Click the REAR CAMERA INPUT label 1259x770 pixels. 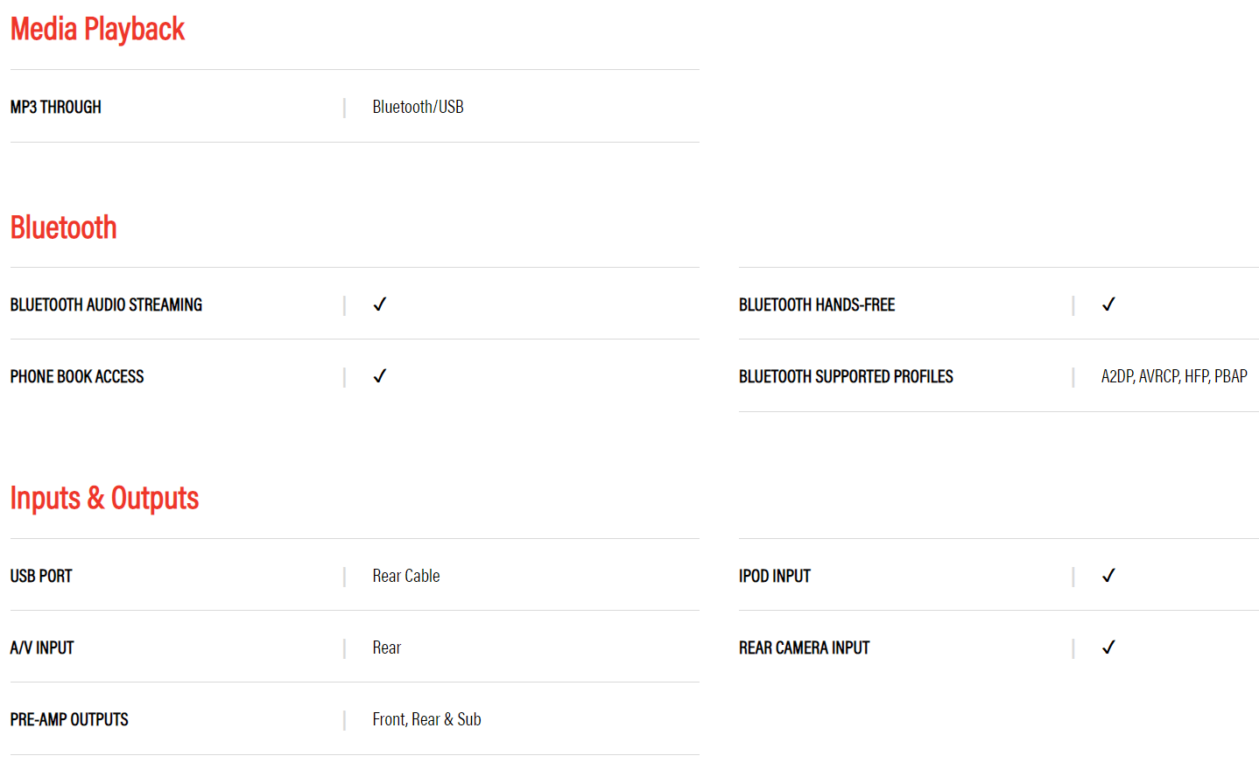804,647
